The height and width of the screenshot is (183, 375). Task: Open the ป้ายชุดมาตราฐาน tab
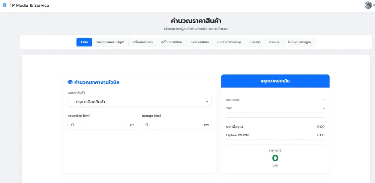coord(299,42)
